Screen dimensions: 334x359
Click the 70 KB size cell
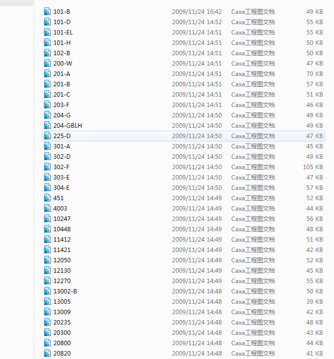pos(315,74)
